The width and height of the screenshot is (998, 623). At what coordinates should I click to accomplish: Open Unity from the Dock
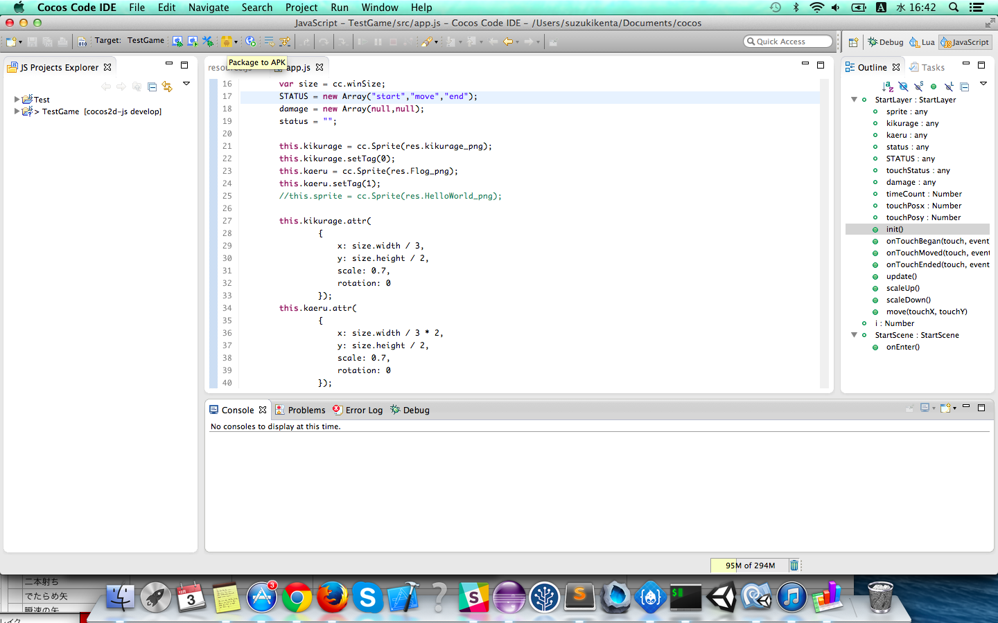(721, 597)
